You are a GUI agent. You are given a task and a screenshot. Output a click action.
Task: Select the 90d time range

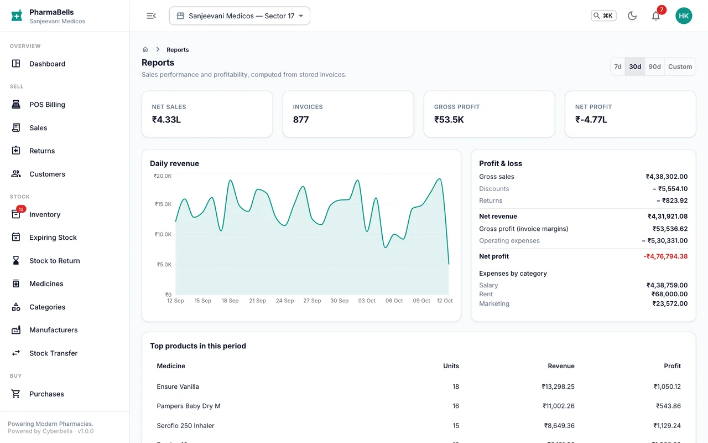655,66
